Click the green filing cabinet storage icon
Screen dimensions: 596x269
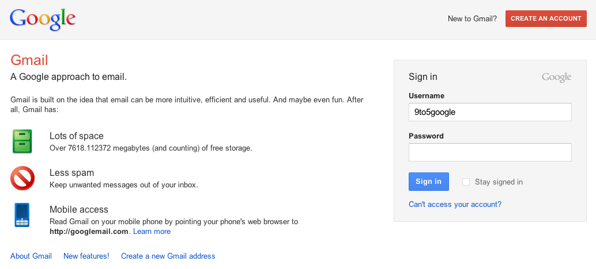(x=22, y=141)
